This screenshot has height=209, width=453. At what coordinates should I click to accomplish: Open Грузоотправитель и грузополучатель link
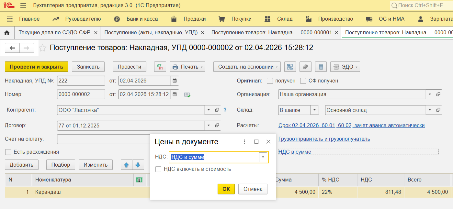click(324, 139)
